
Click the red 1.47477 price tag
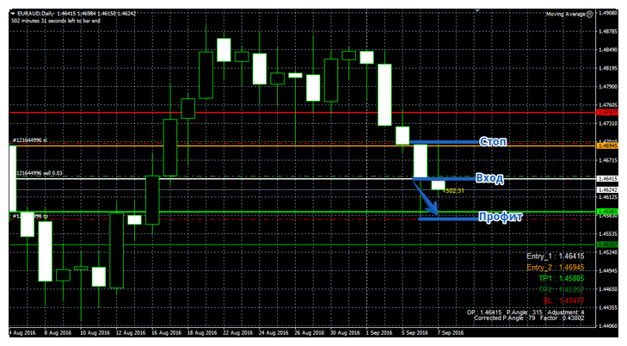[611, 112]
